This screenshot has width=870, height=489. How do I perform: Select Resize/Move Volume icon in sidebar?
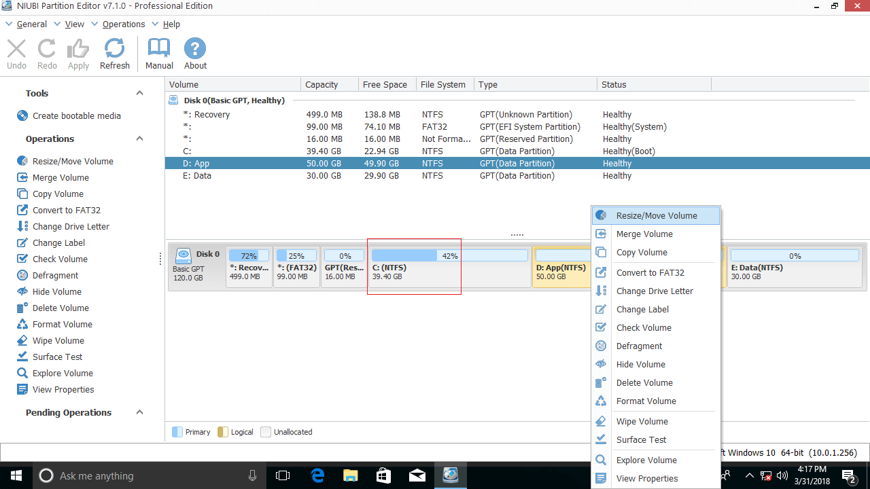22,161
